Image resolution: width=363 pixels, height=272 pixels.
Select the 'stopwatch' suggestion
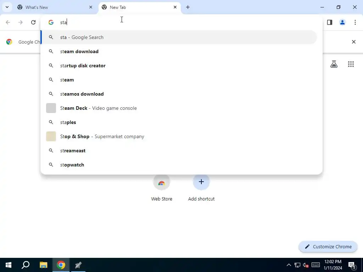(179, 165)
